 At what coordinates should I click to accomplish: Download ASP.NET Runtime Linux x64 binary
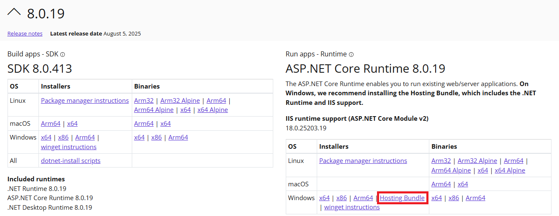point(483,170)
